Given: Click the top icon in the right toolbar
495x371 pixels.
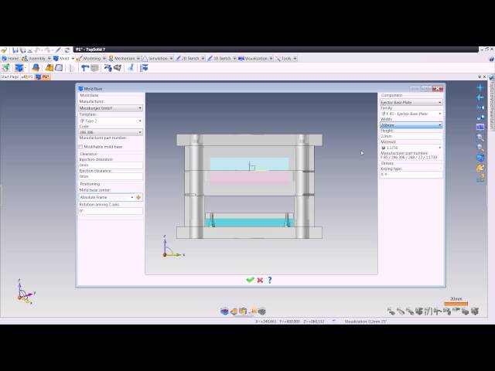Looking at the screenshot, I should click(x=480, y=87).
